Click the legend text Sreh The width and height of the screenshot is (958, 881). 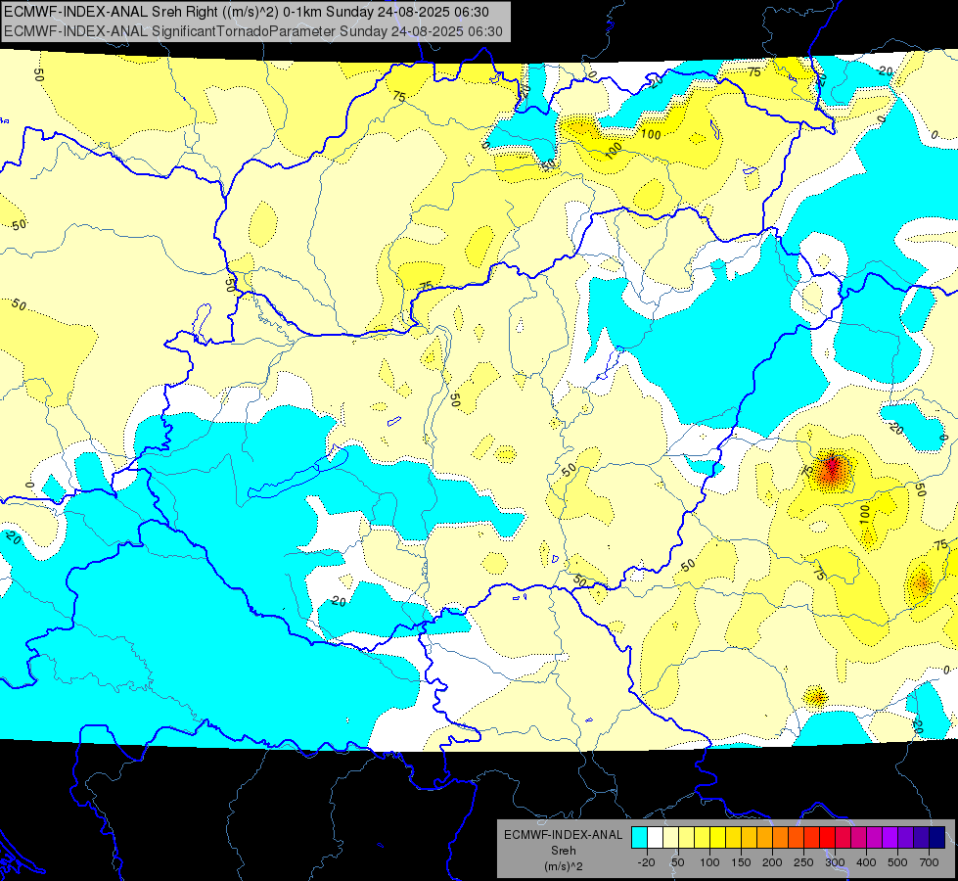click(x=564, y=851)
